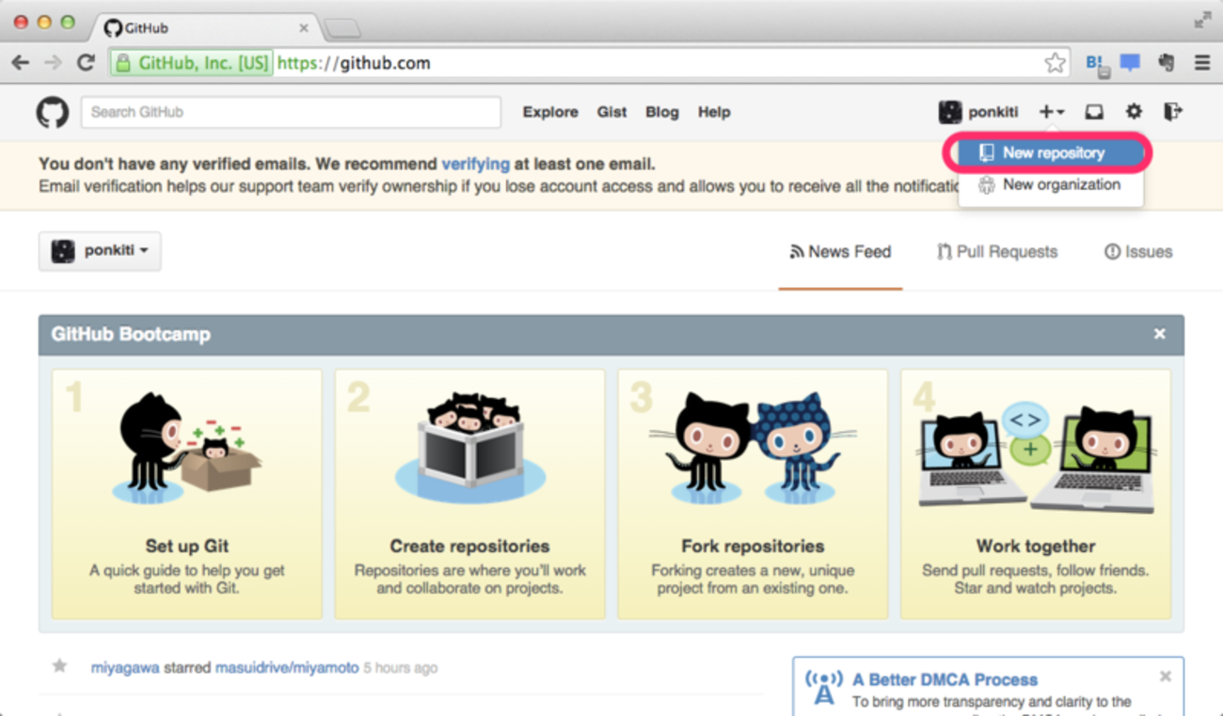The height and width of the screenshot is (716, 1223).
Task: Focus the Search GitHub field
Action: [x=291, y=112]
